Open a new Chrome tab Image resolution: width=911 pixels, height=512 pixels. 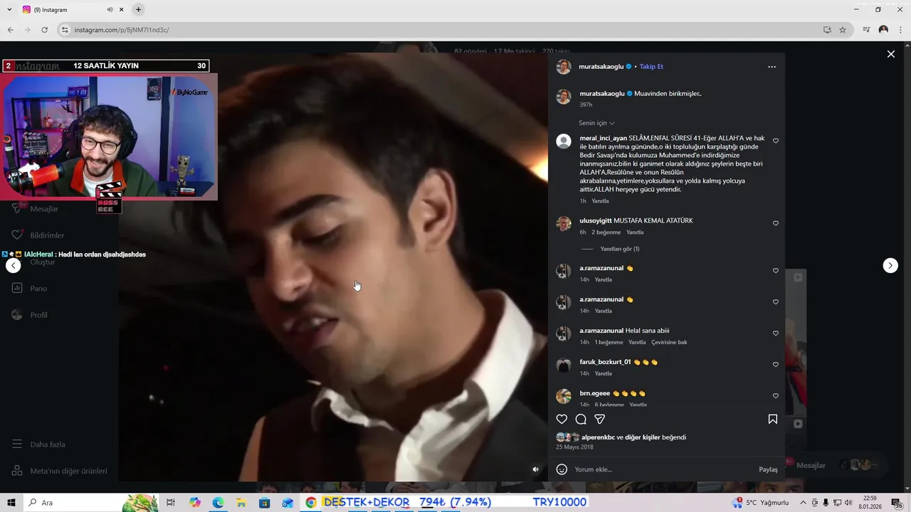pyautogui.click(x=138, y=10)
